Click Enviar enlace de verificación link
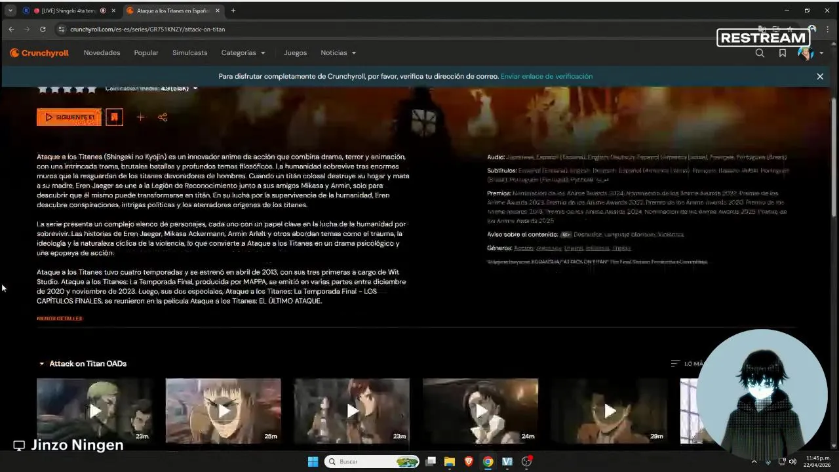The image size is (839, 472). [x=546, y=77]
